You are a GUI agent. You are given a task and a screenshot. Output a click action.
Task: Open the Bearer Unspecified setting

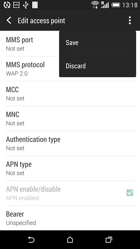click(70, 218)
